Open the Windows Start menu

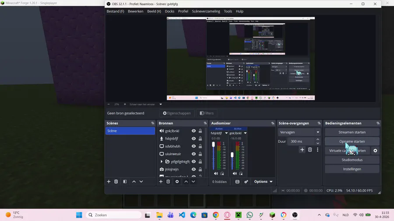pyautogui.click(x=79, y=215)
